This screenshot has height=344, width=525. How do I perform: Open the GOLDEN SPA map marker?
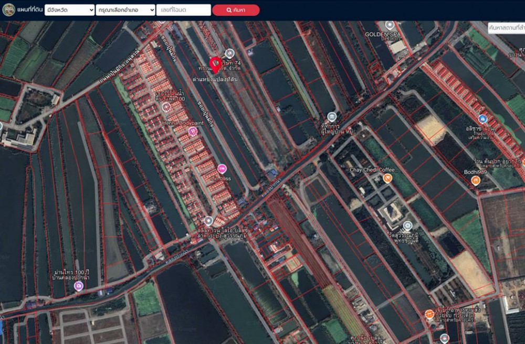pos(390,25)
